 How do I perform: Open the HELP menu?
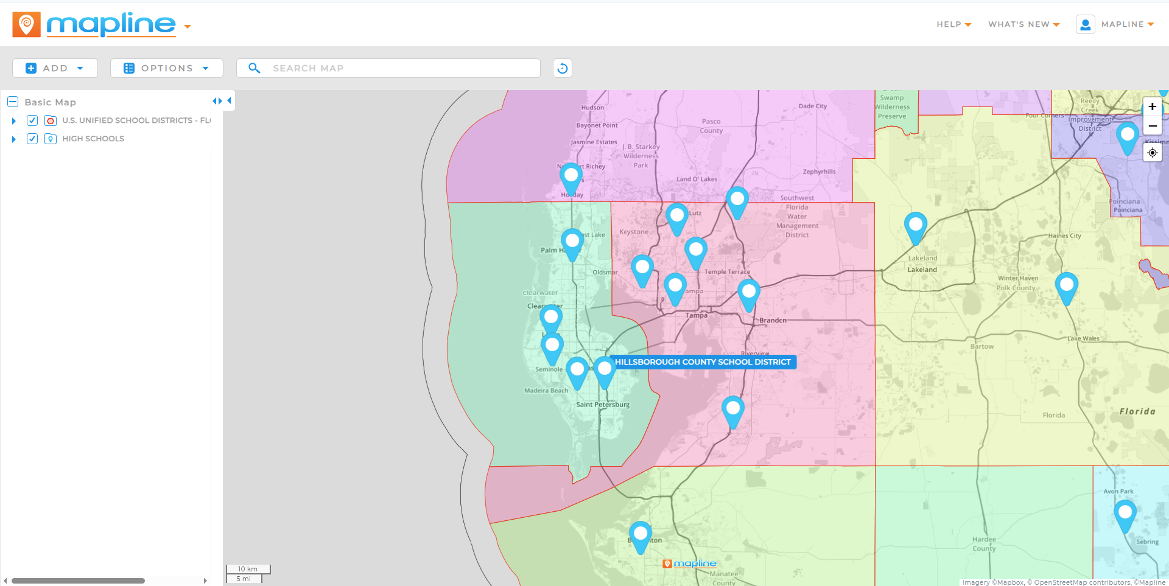(x=953, y=24)
